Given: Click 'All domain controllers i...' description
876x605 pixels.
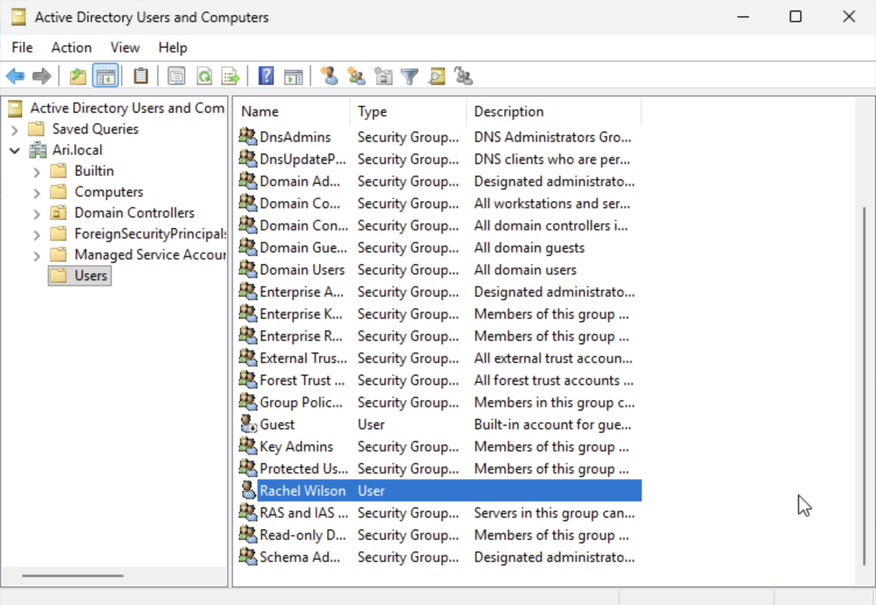Looking at the screenshot, I should pos(550,226).
